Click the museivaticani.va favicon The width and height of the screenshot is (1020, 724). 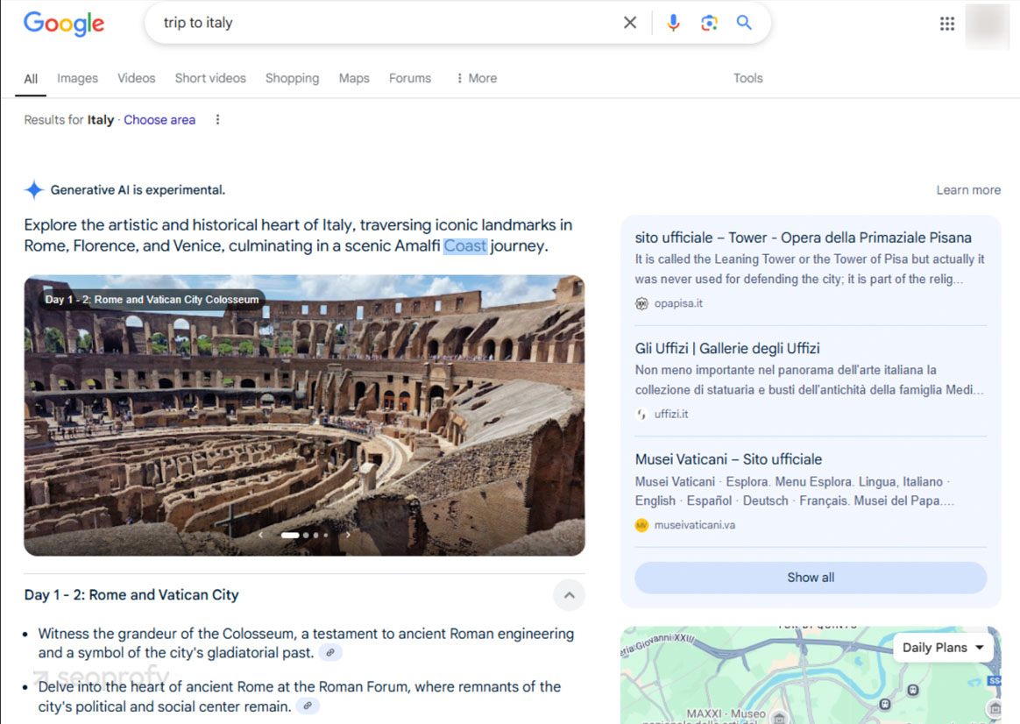[642, 525]
